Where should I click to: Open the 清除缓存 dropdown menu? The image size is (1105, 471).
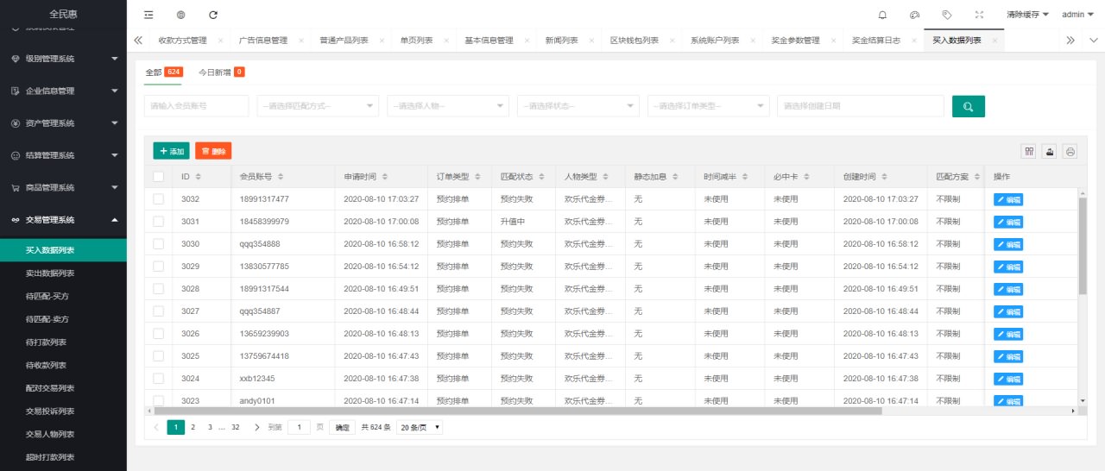click(x=1027, y=15)
